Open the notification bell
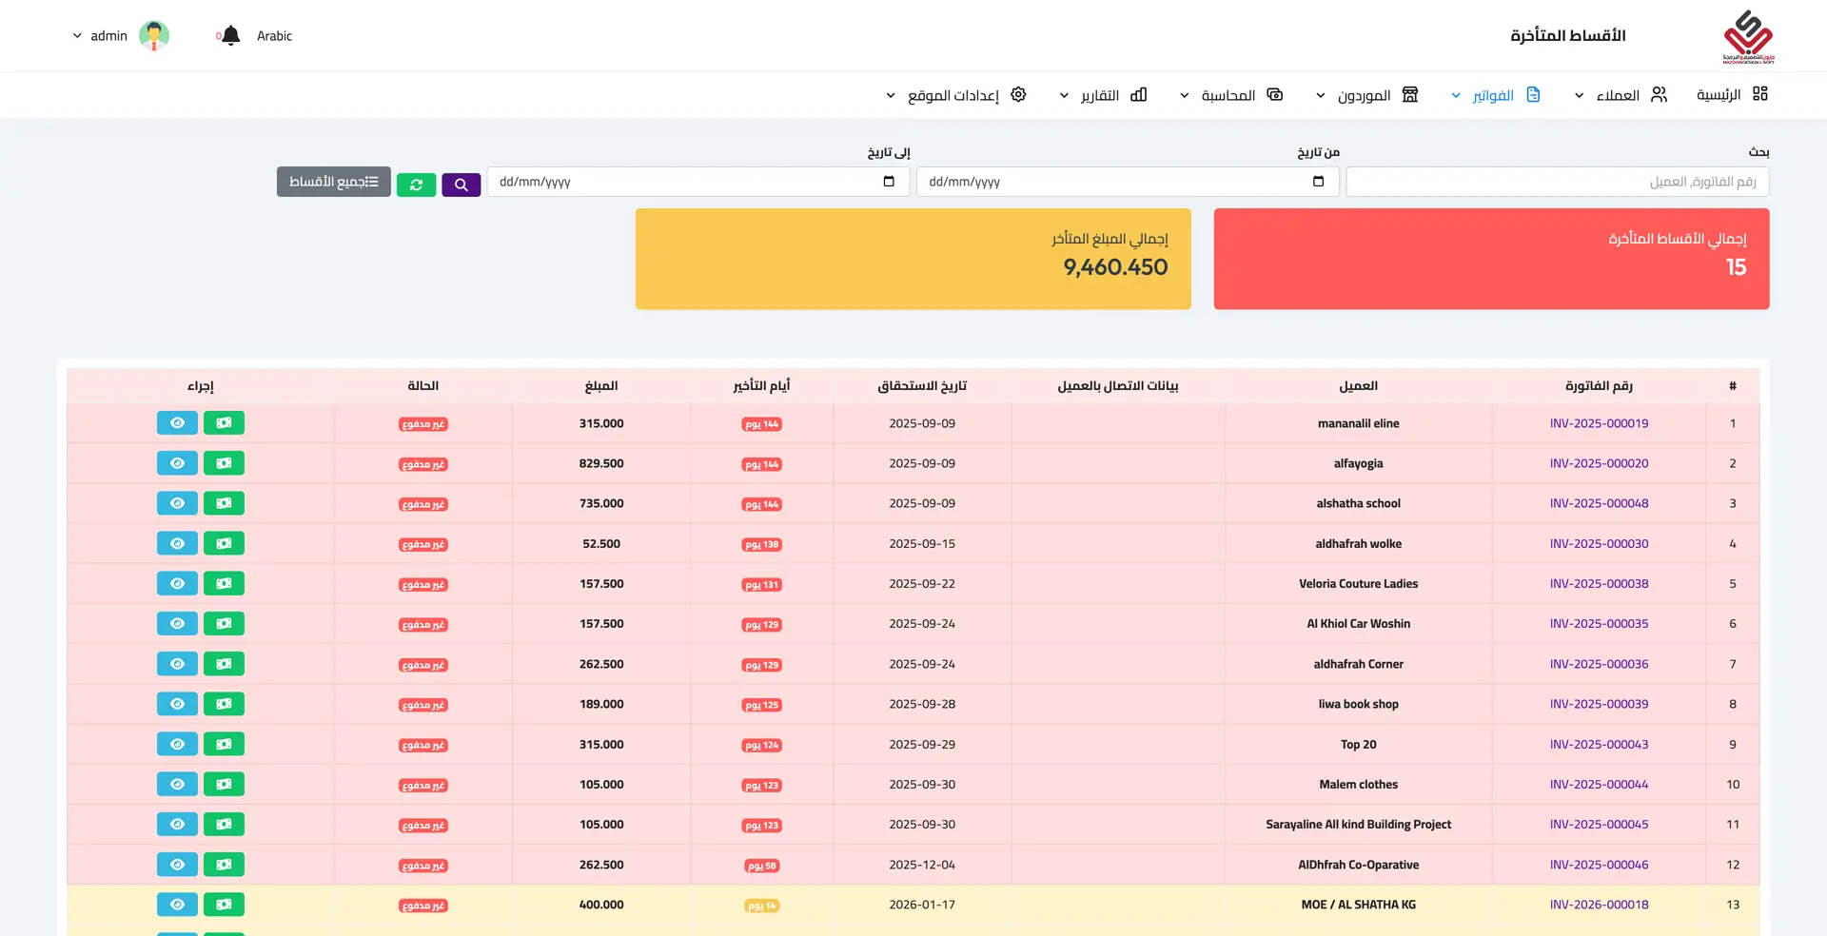Viewport: 1827px width, 936px height. (230, 36)
